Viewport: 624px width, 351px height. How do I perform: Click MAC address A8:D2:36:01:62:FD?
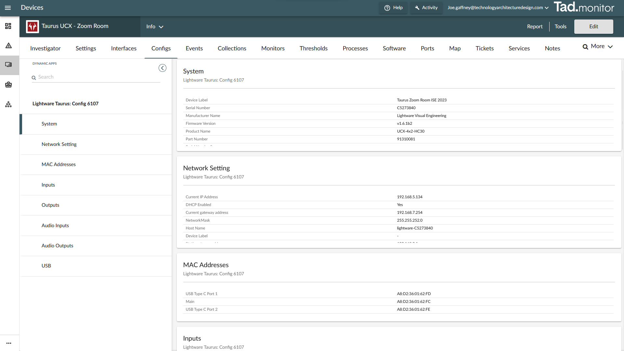[x=414, y=294]
